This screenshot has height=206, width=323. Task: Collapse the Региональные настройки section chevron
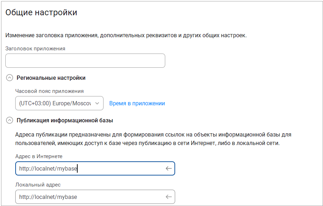10,78
